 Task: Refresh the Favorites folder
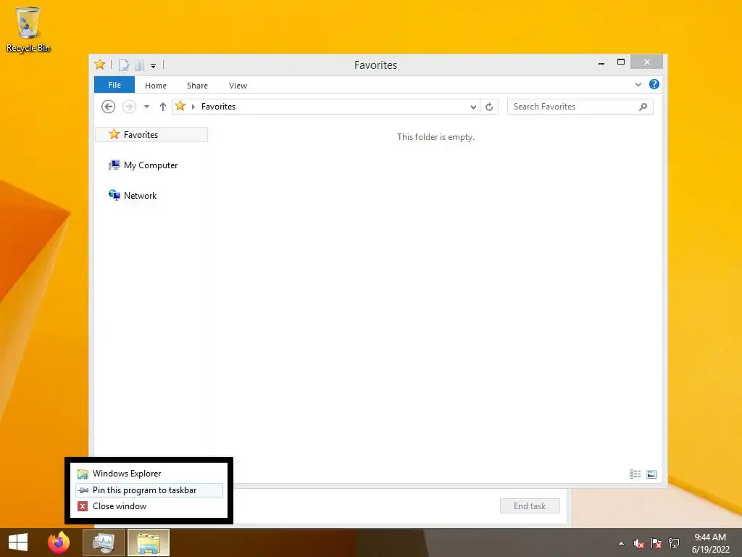(x=489, y=107)
